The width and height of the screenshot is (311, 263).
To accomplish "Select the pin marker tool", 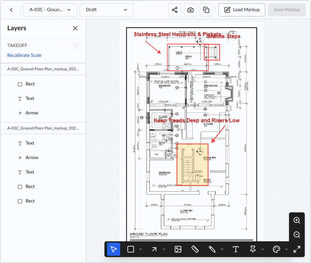I will point(253,249).
